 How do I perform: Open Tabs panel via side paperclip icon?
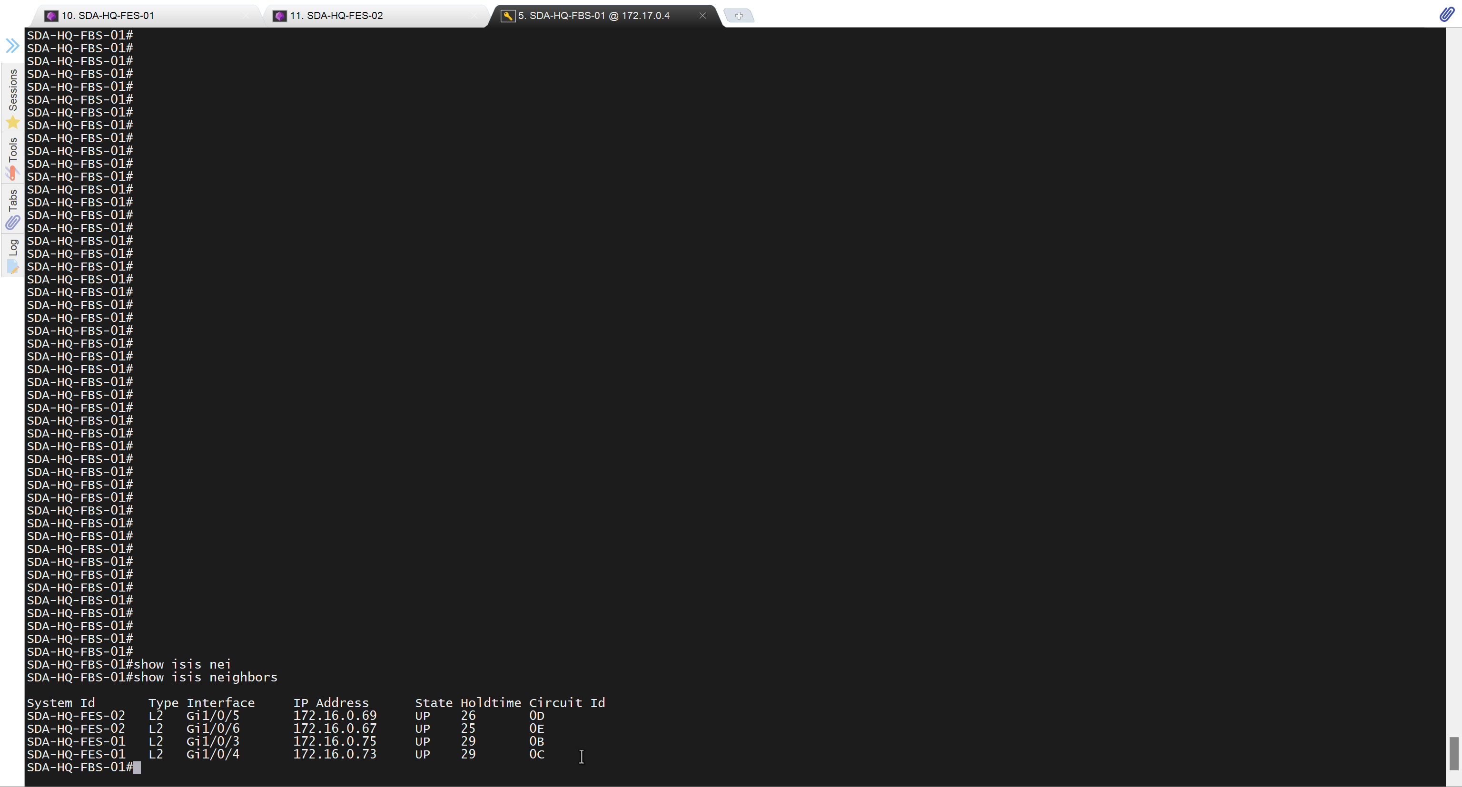[12, 222]
